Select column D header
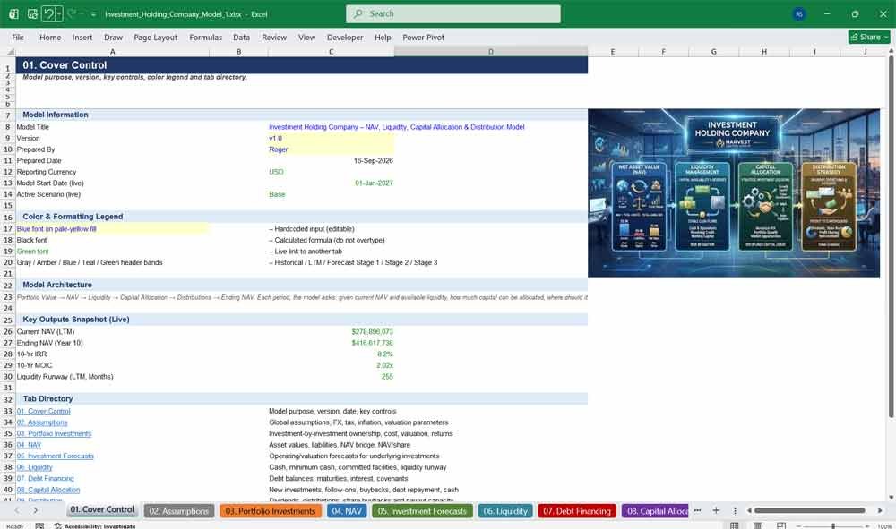The height and width of the screenshot is (529, 896). (x=491, y=51)
